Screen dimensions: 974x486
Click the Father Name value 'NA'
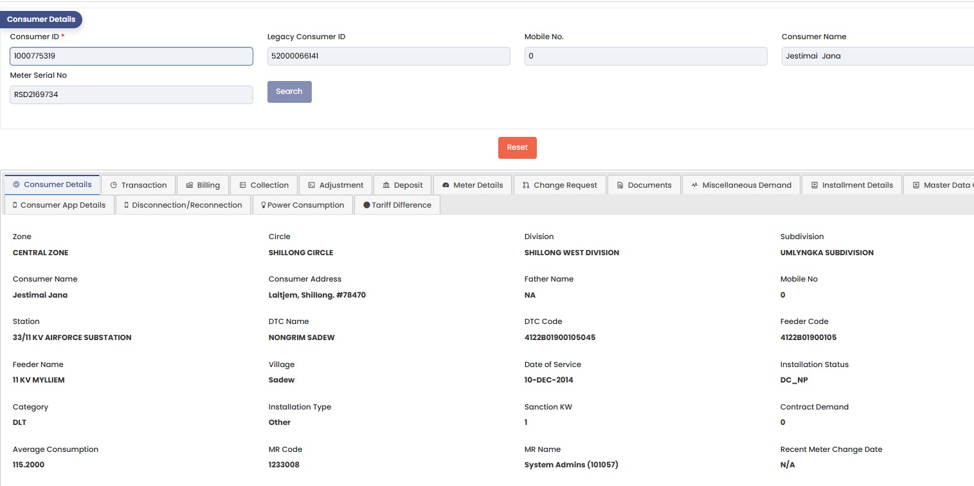(x=530, y=295)
